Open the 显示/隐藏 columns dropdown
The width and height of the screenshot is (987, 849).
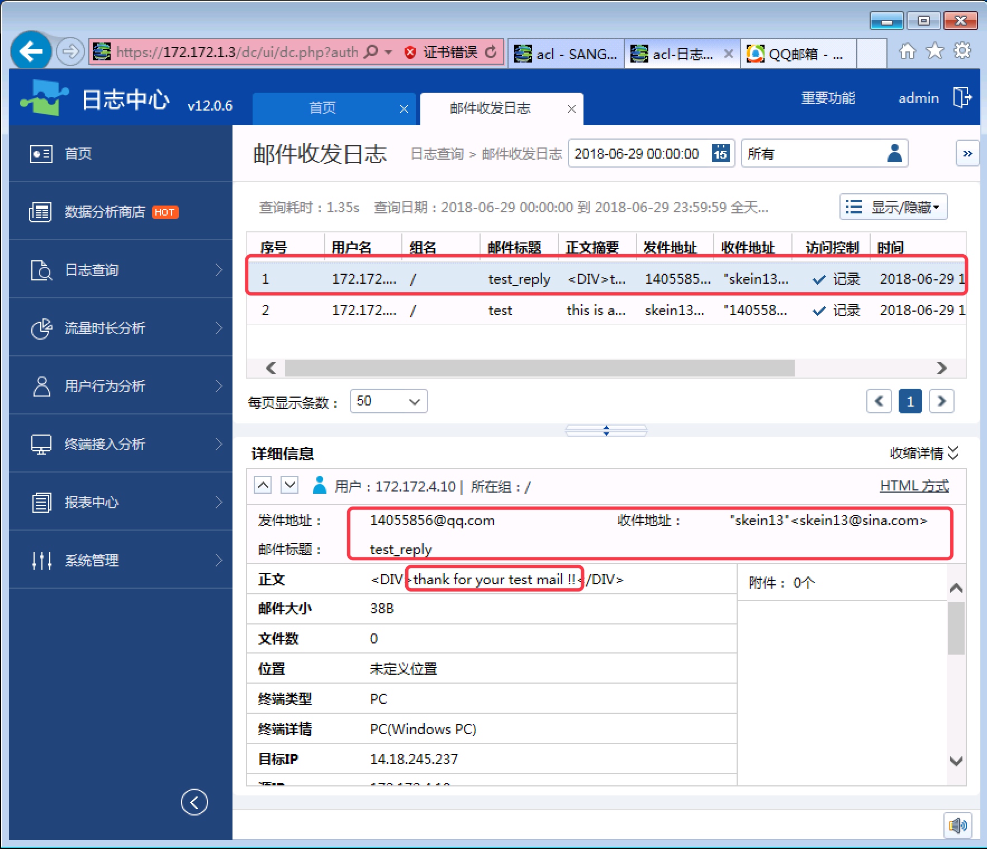tap(893, 207)
